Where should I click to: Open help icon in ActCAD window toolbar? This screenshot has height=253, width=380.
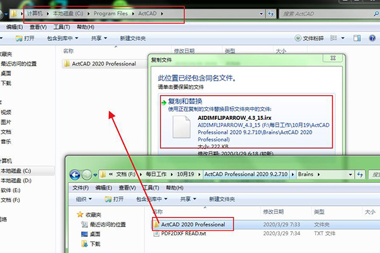point(372,38)
